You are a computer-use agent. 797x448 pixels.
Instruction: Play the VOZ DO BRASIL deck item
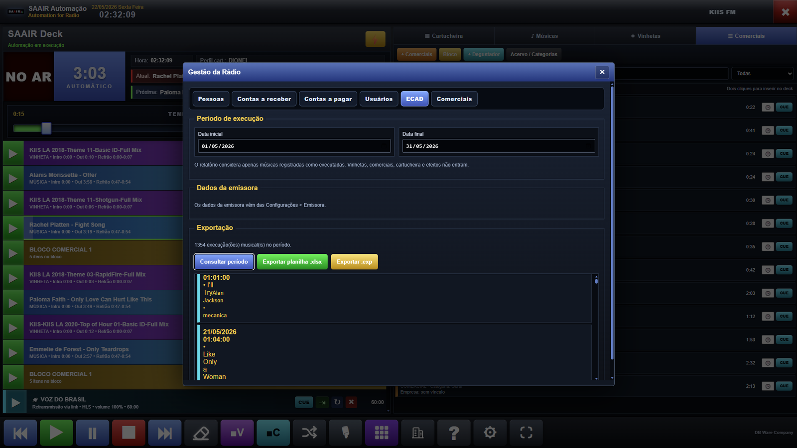[16, 402]
